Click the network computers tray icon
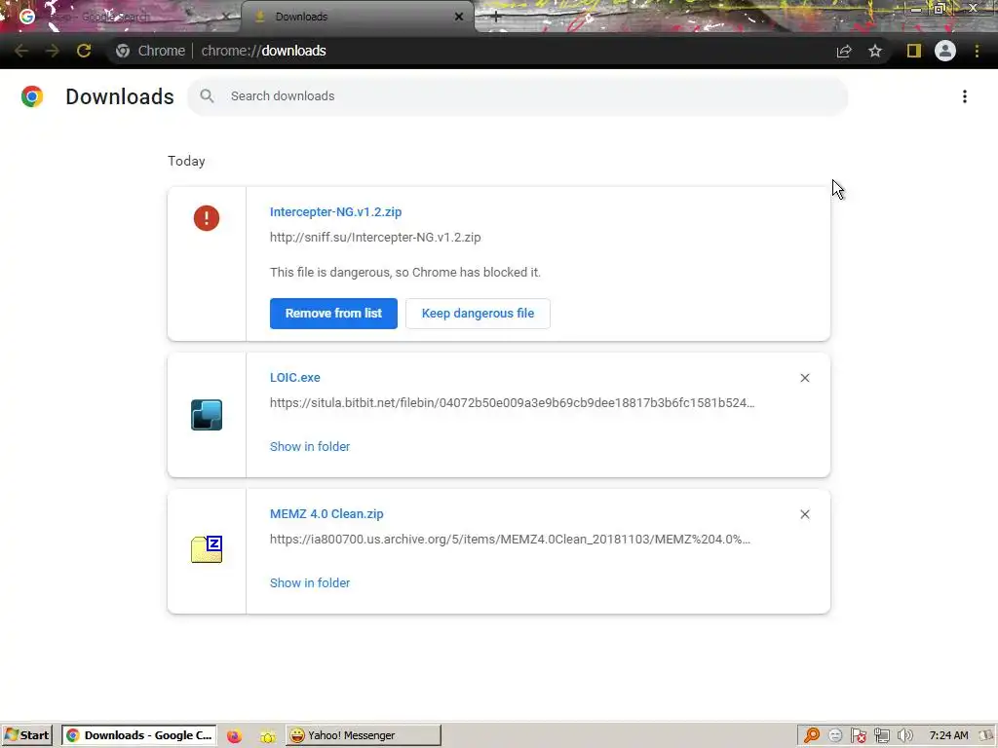 point(881,736)
